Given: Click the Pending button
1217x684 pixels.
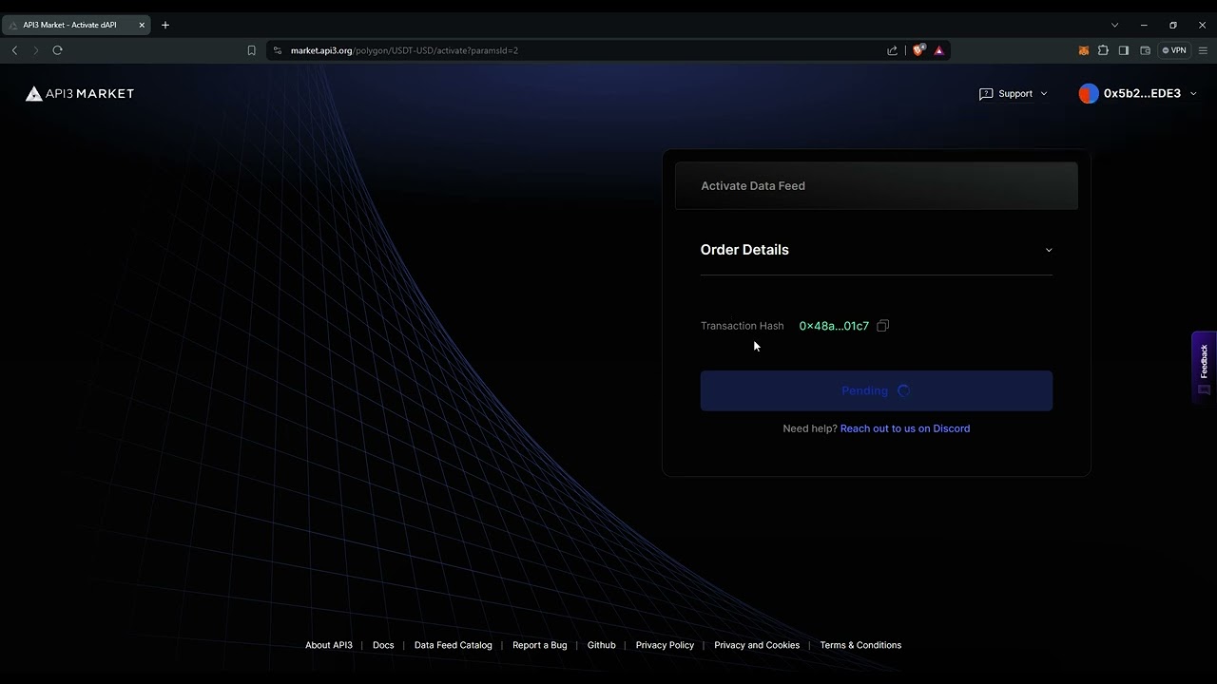Looking at the screenshot, I should point(877,390).
